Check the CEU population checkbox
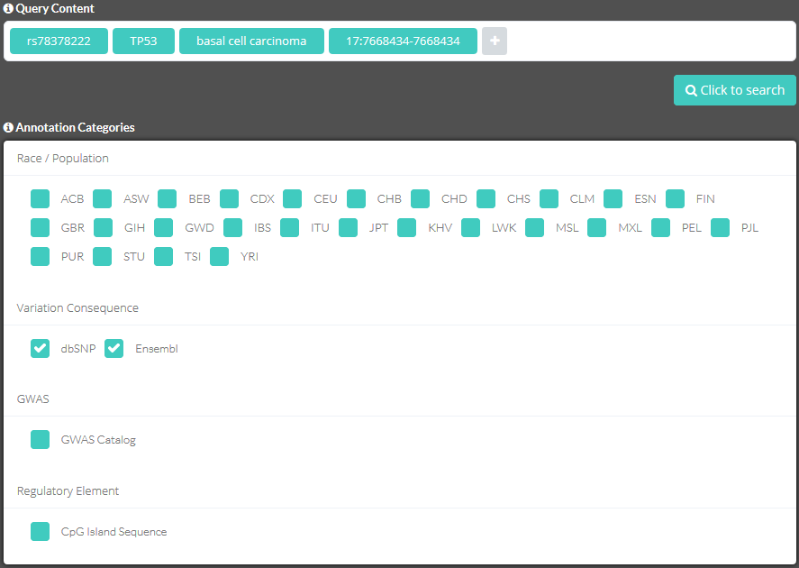This screenshot has height=568, width=799. (x=293, y=199)
